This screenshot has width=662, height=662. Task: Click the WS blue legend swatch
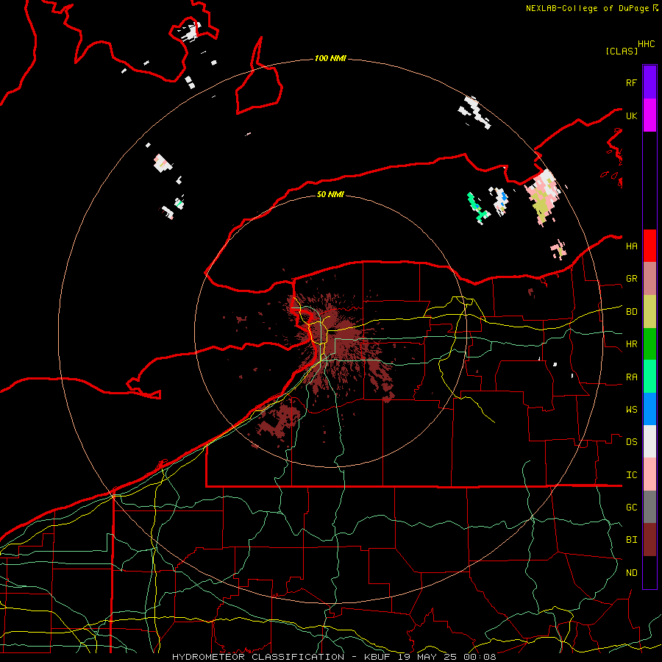tap(649, 409)
